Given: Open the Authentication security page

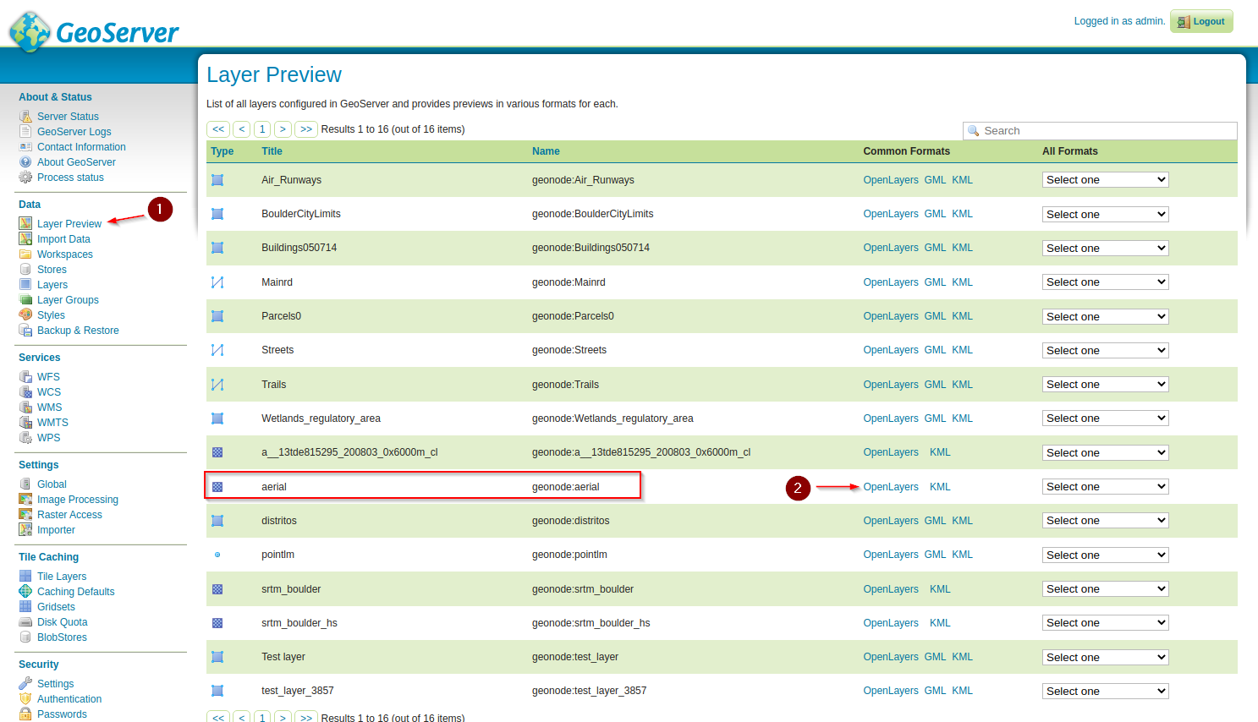Looking at the screenshot, I should pos(69,699).
